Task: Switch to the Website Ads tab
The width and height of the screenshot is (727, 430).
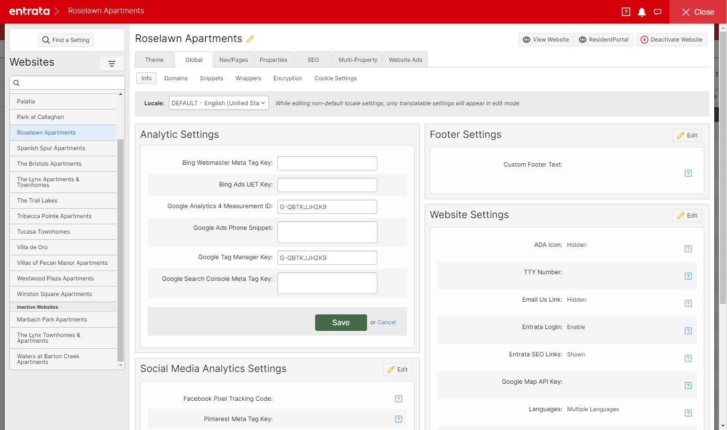Action: tap(406, 59)
